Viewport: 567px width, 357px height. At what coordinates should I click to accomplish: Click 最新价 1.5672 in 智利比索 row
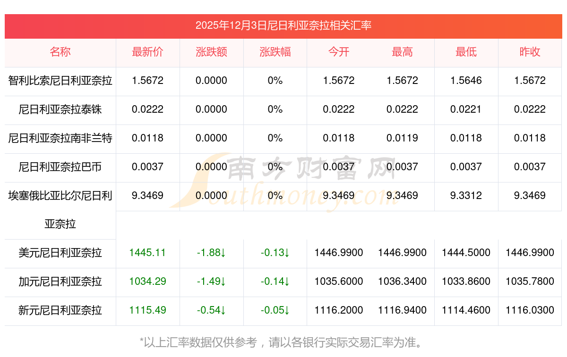pyautogui.click(x=147, y=81)
